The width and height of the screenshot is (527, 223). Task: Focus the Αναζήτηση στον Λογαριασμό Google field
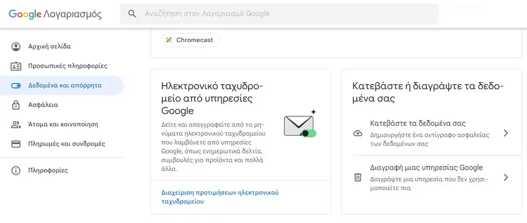coord(279,14)
